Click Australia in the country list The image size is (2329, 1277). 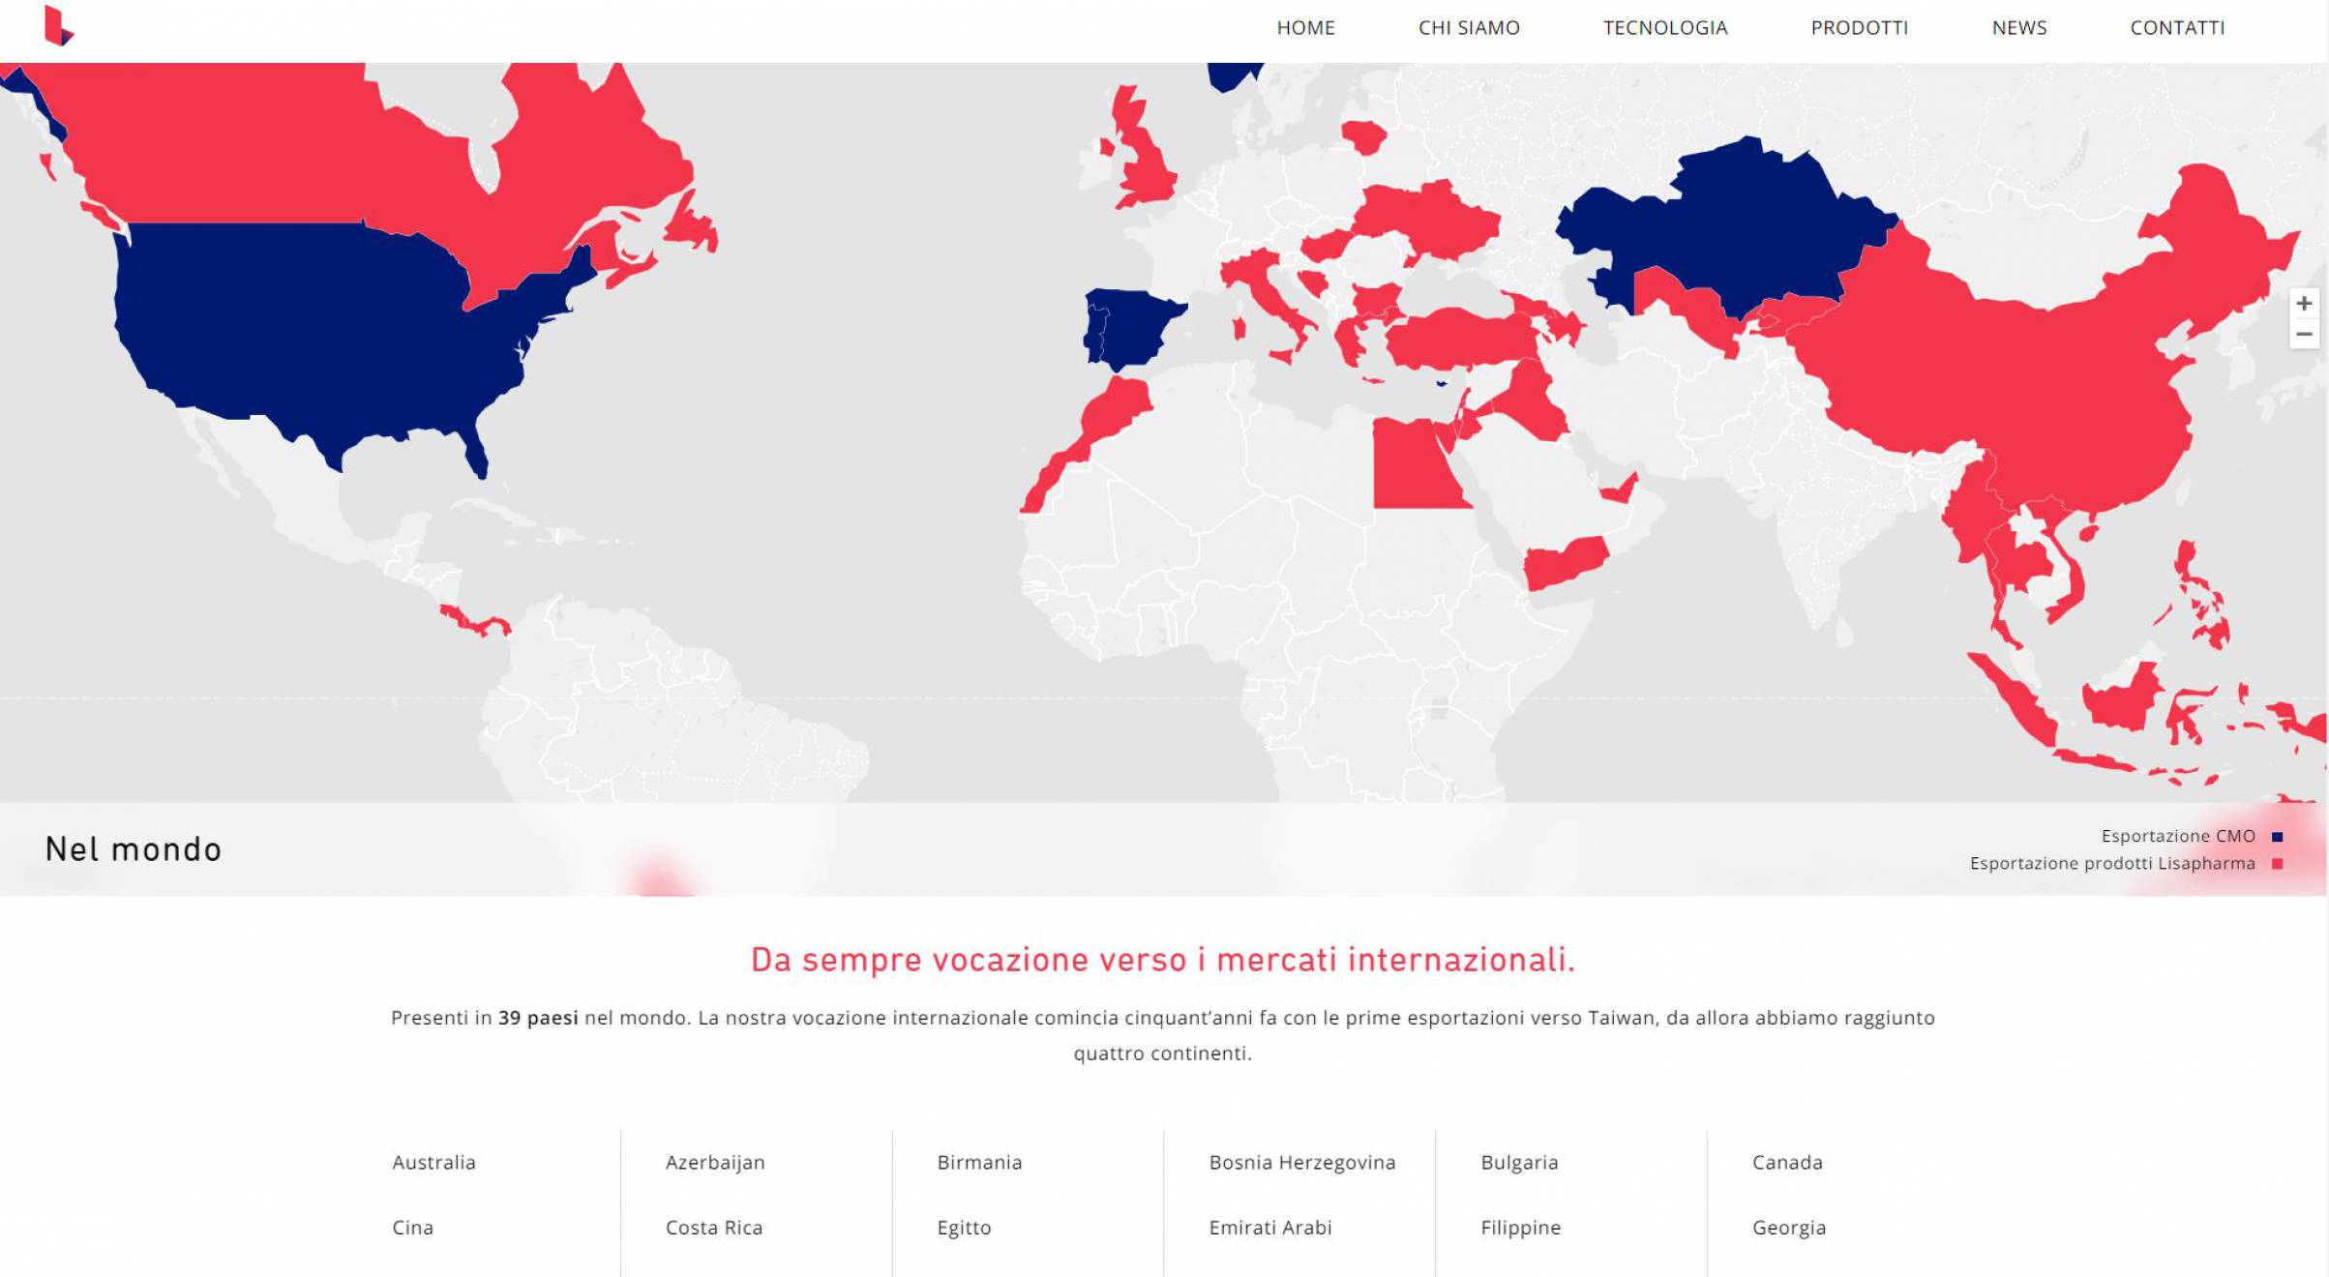tap(433, 1163)
